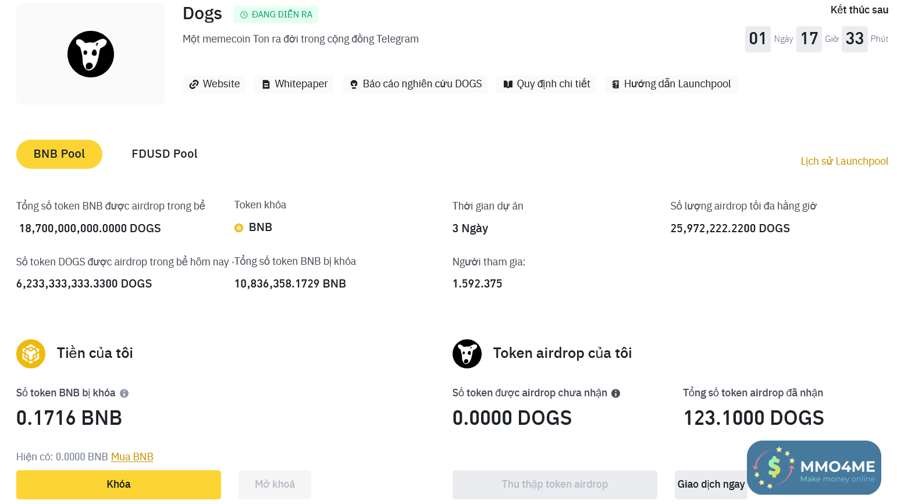Click the Dogs icon beside Token airdrop của tôi
The image size is (897, 504).
pos(467,354)
